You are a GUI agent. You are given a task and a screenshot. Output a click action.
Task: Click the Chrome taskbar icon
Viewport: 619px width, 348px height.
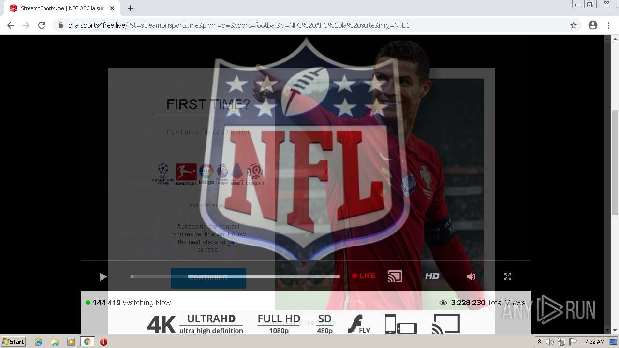[88, 342]
